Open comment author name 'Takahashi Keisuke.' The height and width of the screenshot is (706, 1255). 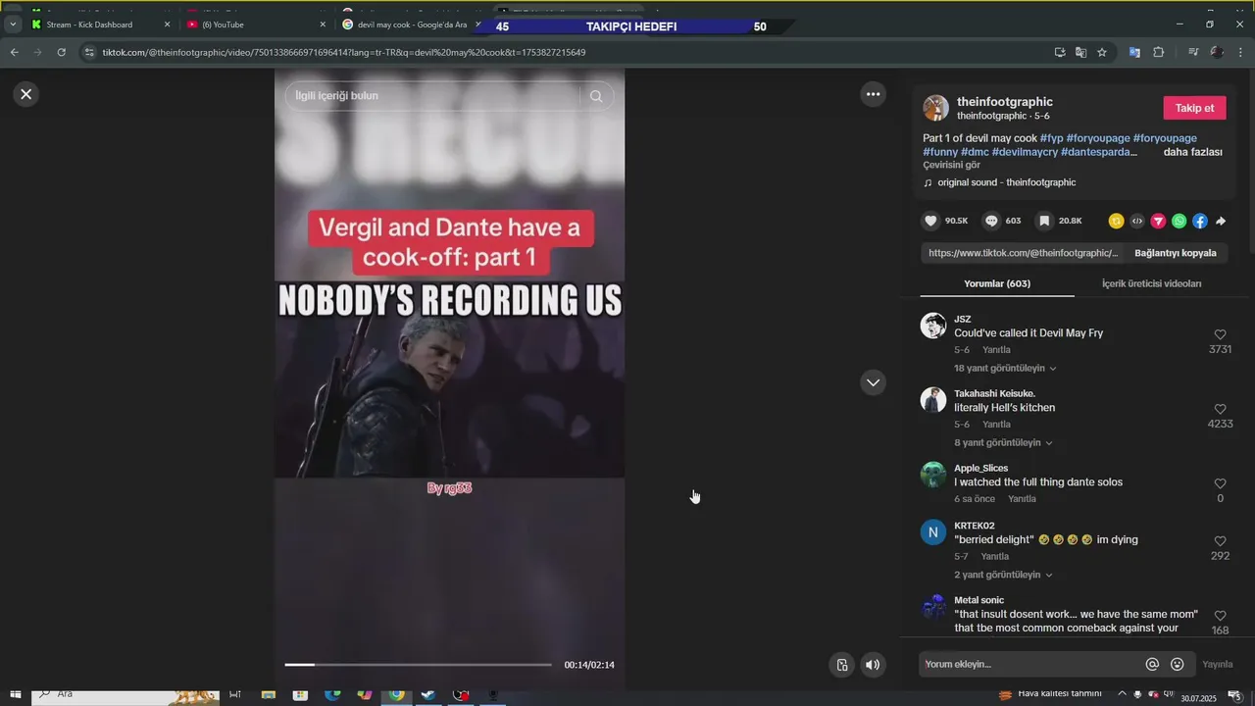tap(994, 393)
